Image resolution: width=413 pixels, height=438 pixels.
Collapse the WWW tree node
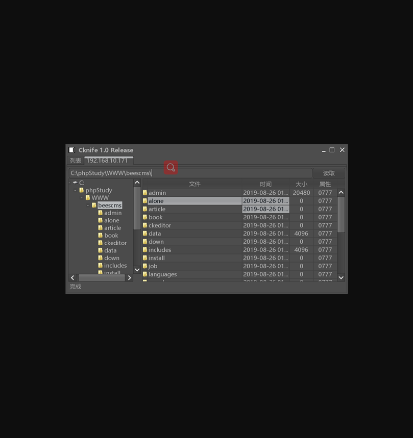click(x=82, y=198)
